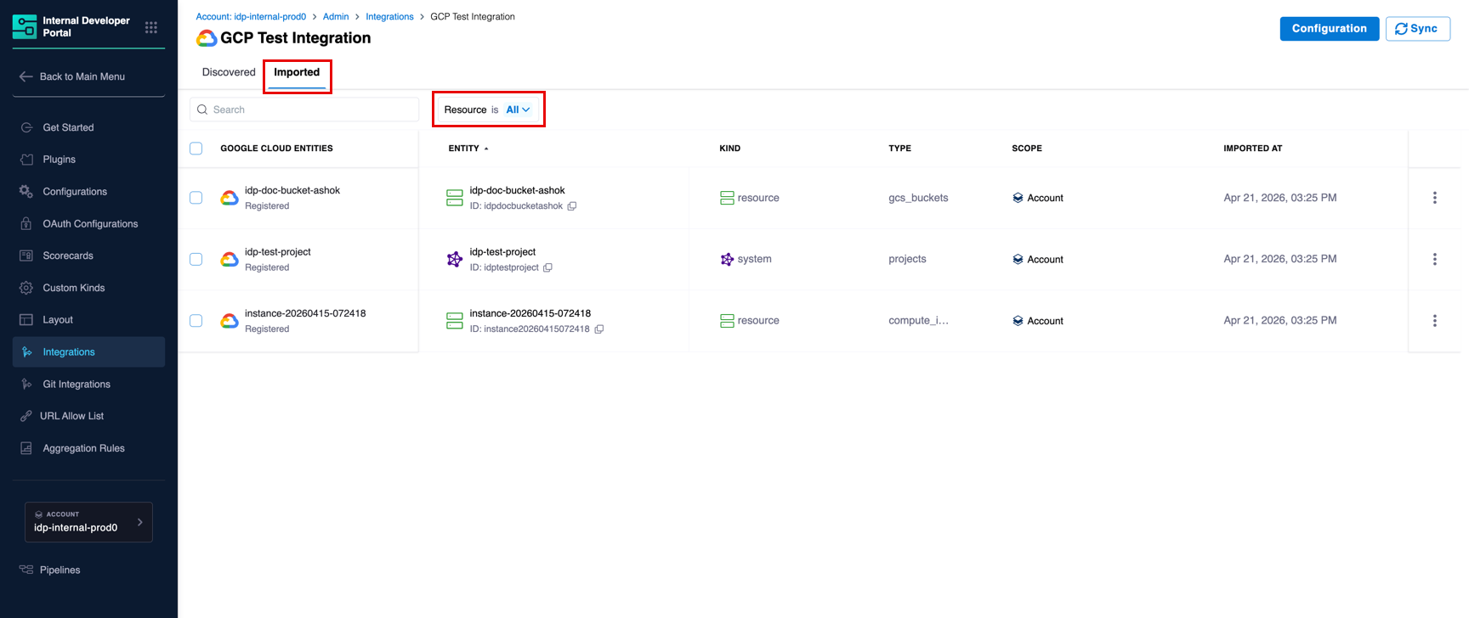Screen dimensions: 1469x618
Task: Click the Pipelines sidebar icon
Action: coord(26,570)
